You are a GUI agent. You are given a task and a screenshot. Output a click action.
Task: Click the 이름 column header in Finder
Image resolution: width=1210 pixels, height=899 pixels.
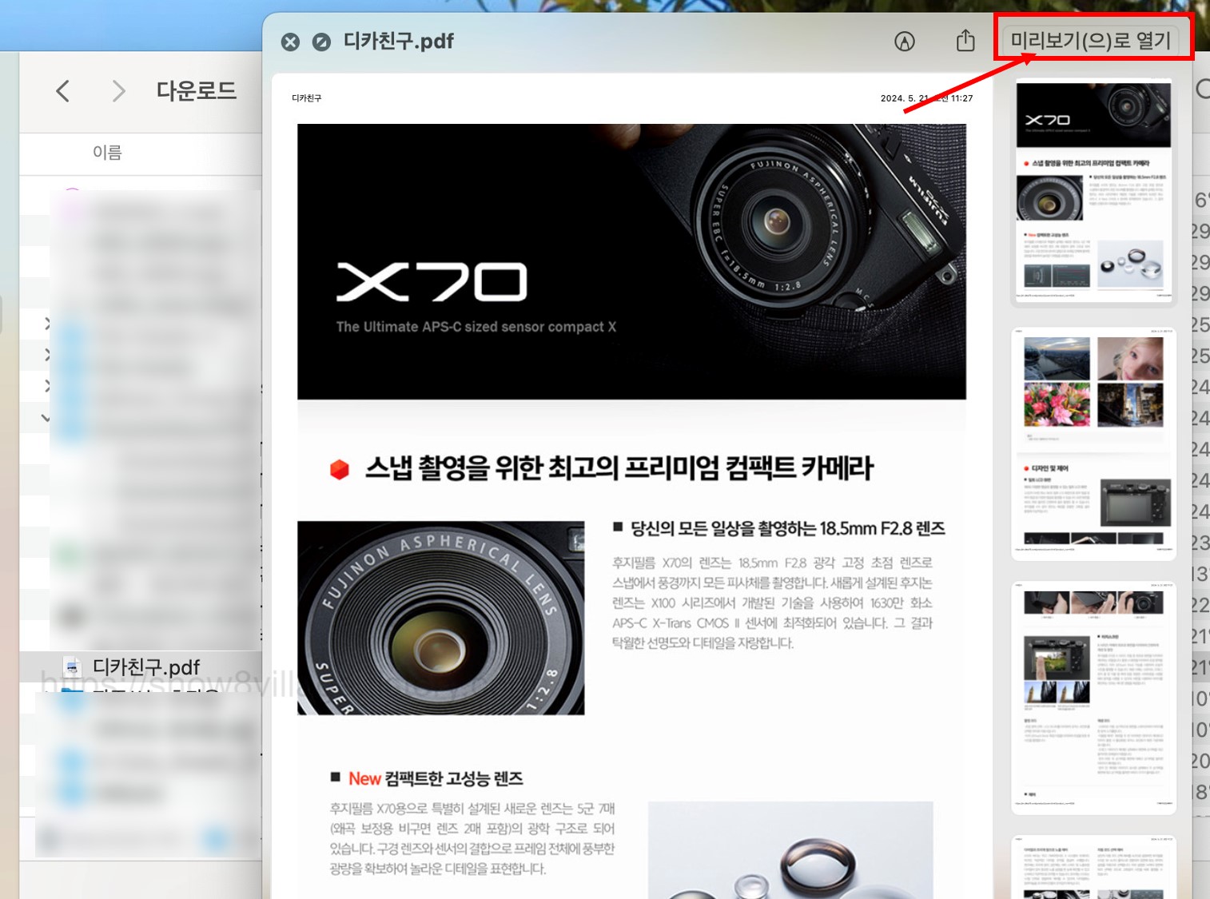pos(107,152)
